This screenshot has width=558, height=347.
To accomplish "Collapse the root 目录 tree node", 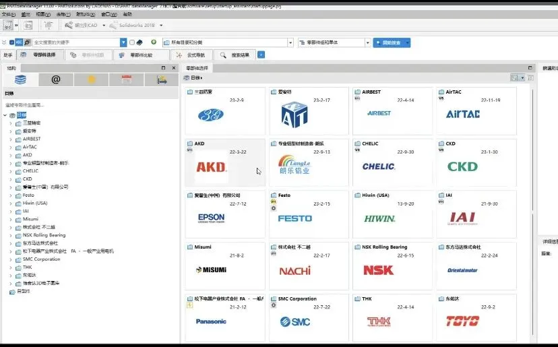I will point(5,115).
